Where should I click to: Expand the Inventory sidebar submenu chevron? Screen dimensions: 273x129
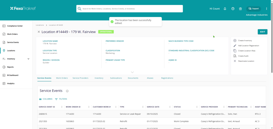29,59
